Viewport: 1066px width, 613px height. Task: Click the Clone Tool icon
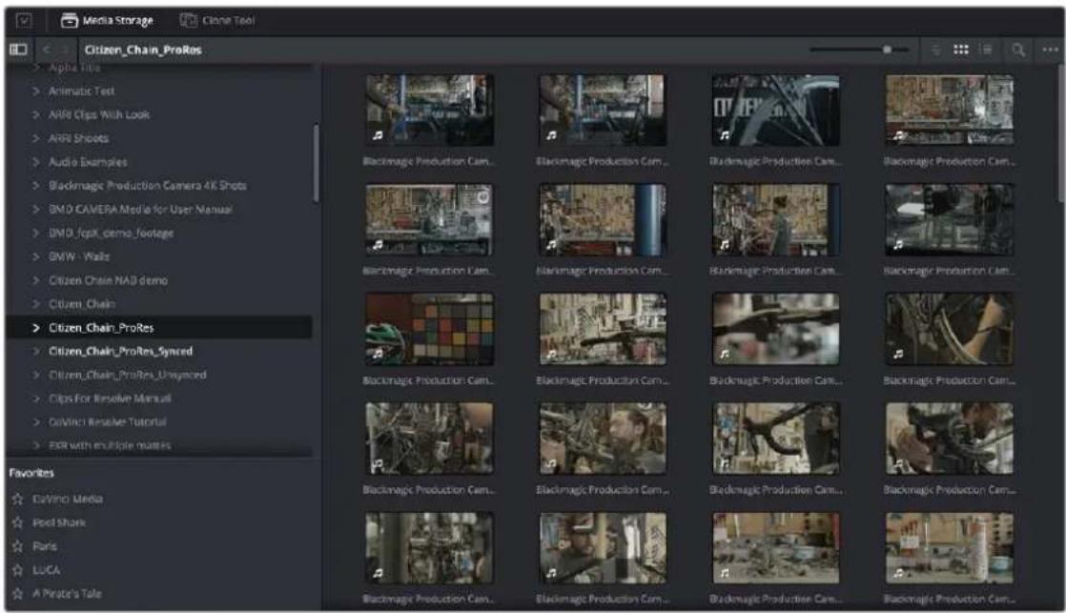pyautogui.click(x=189, y=20)
